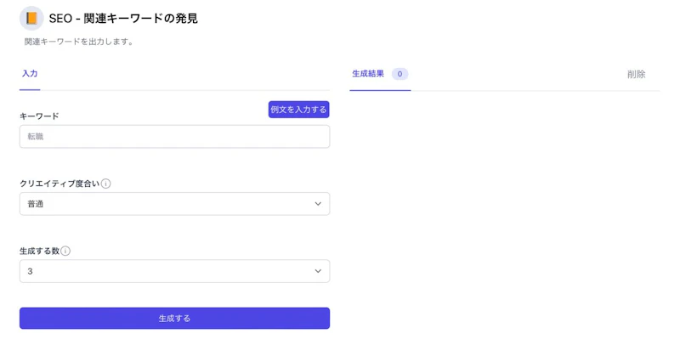Viewport: 680px width, 345px height.
Task: Click the キーワード field label
Action: [x=39, y=116]
